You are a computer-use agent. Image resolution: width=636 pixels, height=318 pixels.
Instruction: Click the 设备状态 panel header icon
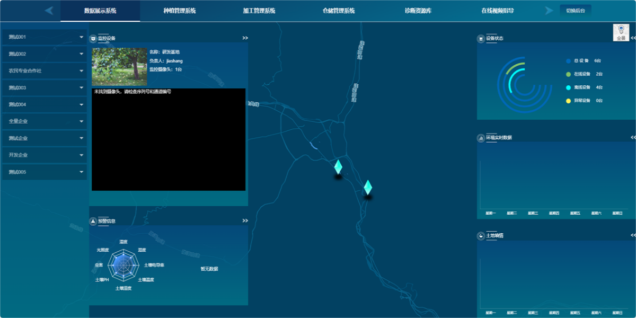481,38
